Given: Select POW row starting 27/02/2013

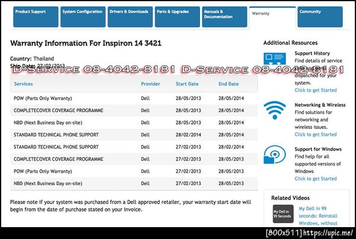Looking at the screenshot, I should point(134,171).
